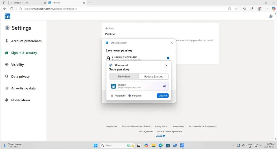Click the LinkedIn logo at top left
Viewport: 277px width, 149px height.
7,16
